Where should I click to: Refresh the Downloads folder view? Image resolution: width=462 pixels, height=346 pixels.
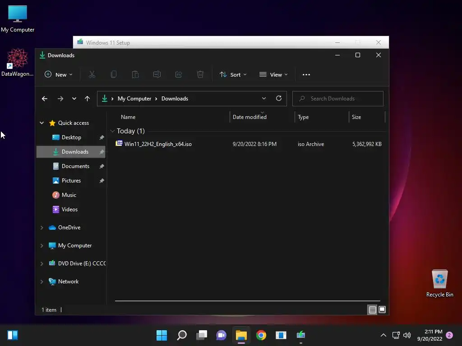(x=279, y=98)
